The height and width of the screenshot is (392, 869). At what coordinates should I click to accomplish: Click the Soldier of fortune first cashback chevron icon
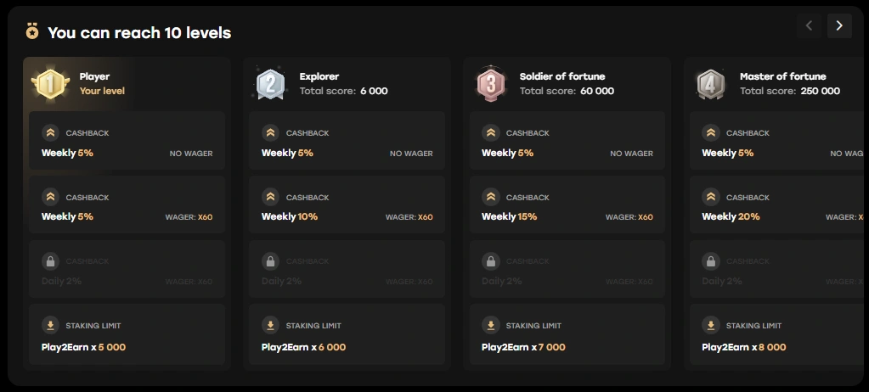tap(490, 133)
